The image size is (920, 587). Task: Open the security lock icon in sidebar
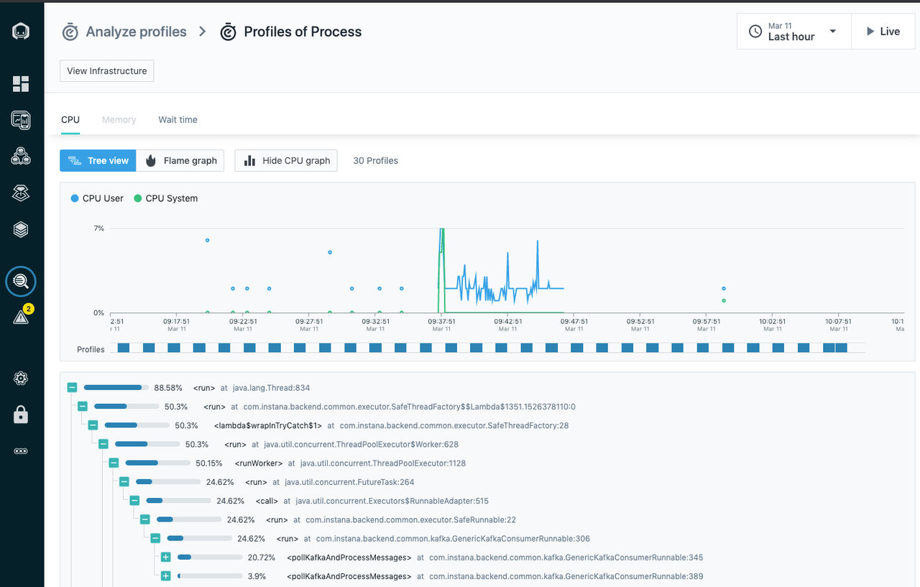click(x=21, y=415)
